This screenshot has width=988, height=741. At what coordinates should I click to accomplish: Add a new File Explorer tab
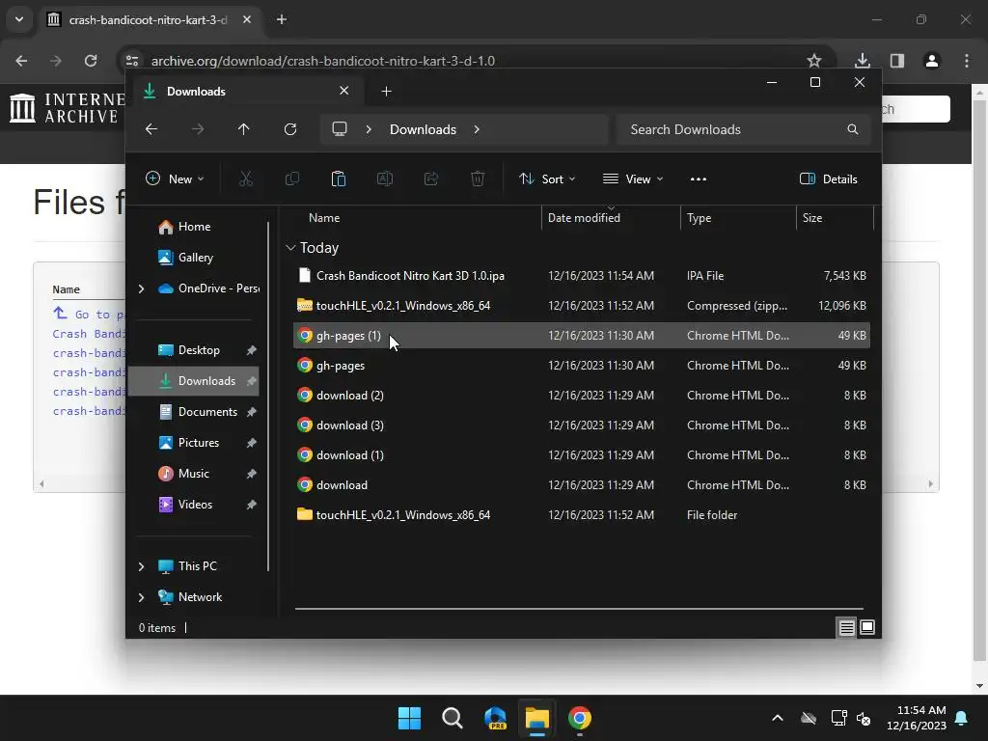coord(386,92)
